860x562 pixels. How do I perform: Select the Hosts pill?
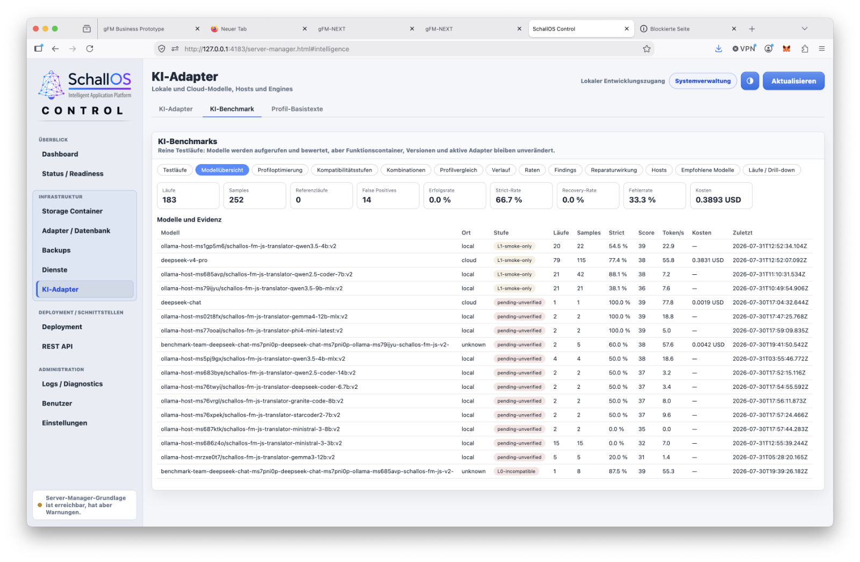[x=659, y=170]
